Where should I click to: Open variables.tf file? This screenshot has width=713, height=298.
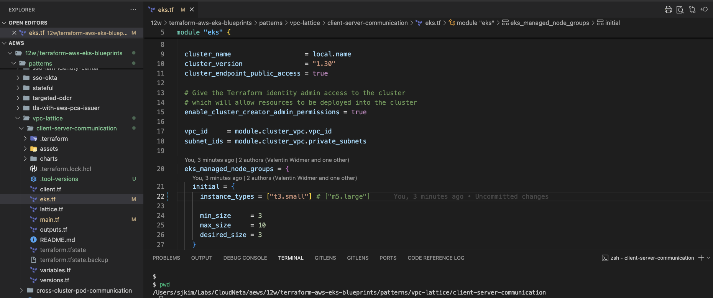pyautogui.click(x=55, y=270)
